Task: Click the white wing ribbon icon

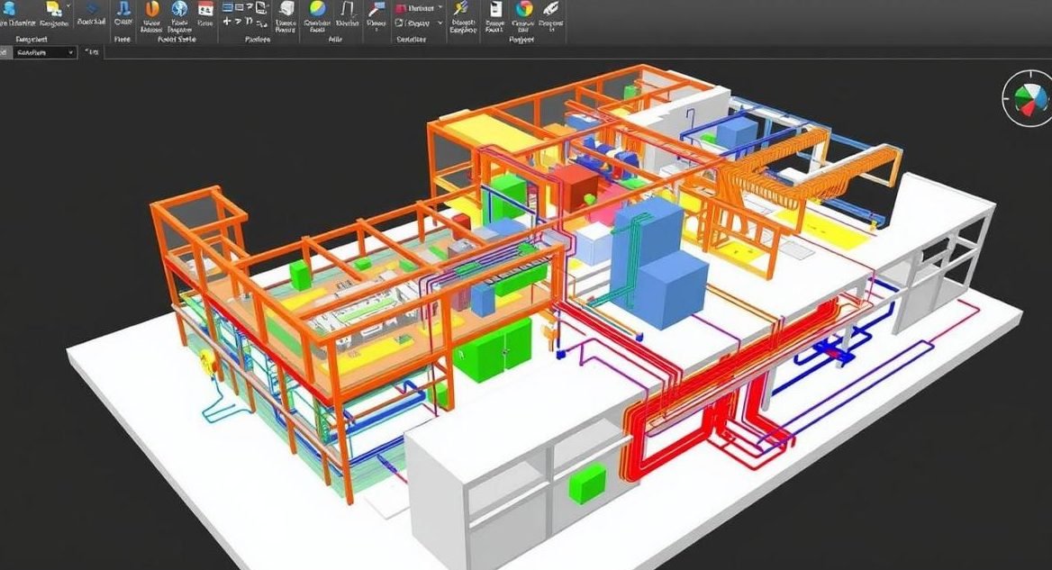Action: (x=551, y=8)
